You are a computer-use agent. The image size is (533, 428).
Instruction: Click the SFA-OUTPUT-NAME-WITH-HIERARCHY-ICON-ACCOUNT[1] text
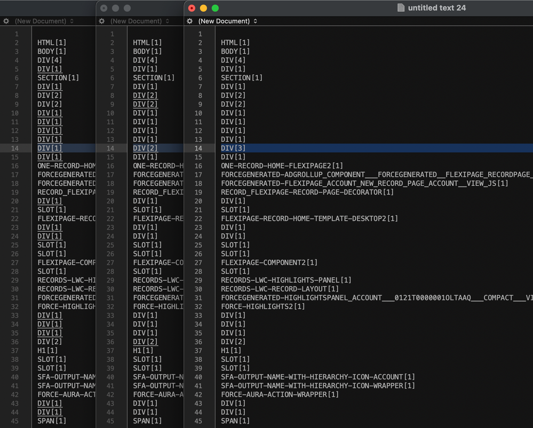[x=318, y=377]
